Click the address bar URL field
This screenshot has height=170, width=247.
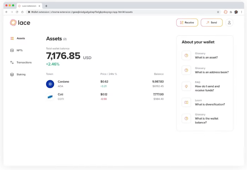tap(123, 12)
